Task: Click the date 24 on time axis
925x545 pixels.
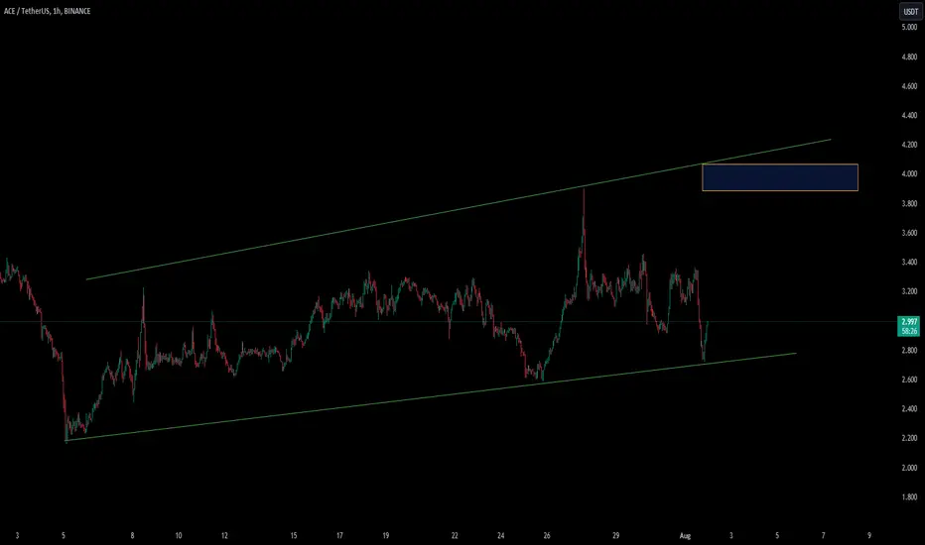Action: point(500,535)
